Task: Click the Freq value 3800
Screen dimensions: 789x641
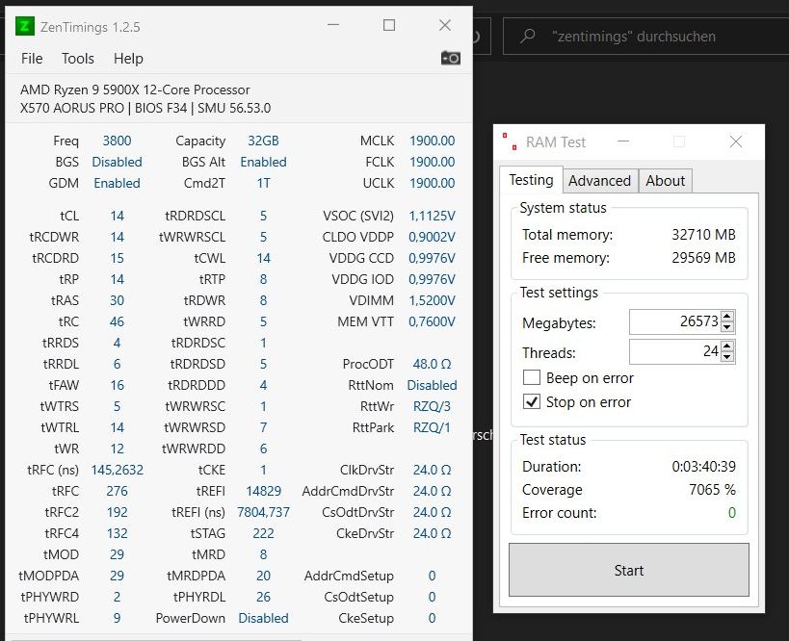Action: (x=117, y=141)
